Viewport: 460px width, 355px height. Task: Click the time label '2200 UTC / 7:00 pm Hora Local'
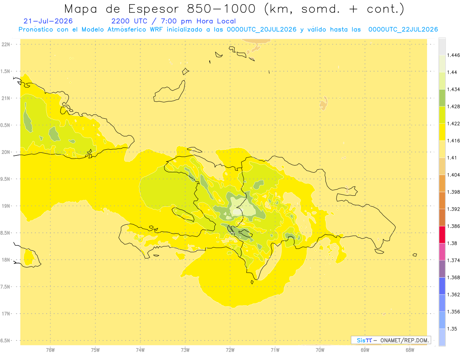point(174,21)
